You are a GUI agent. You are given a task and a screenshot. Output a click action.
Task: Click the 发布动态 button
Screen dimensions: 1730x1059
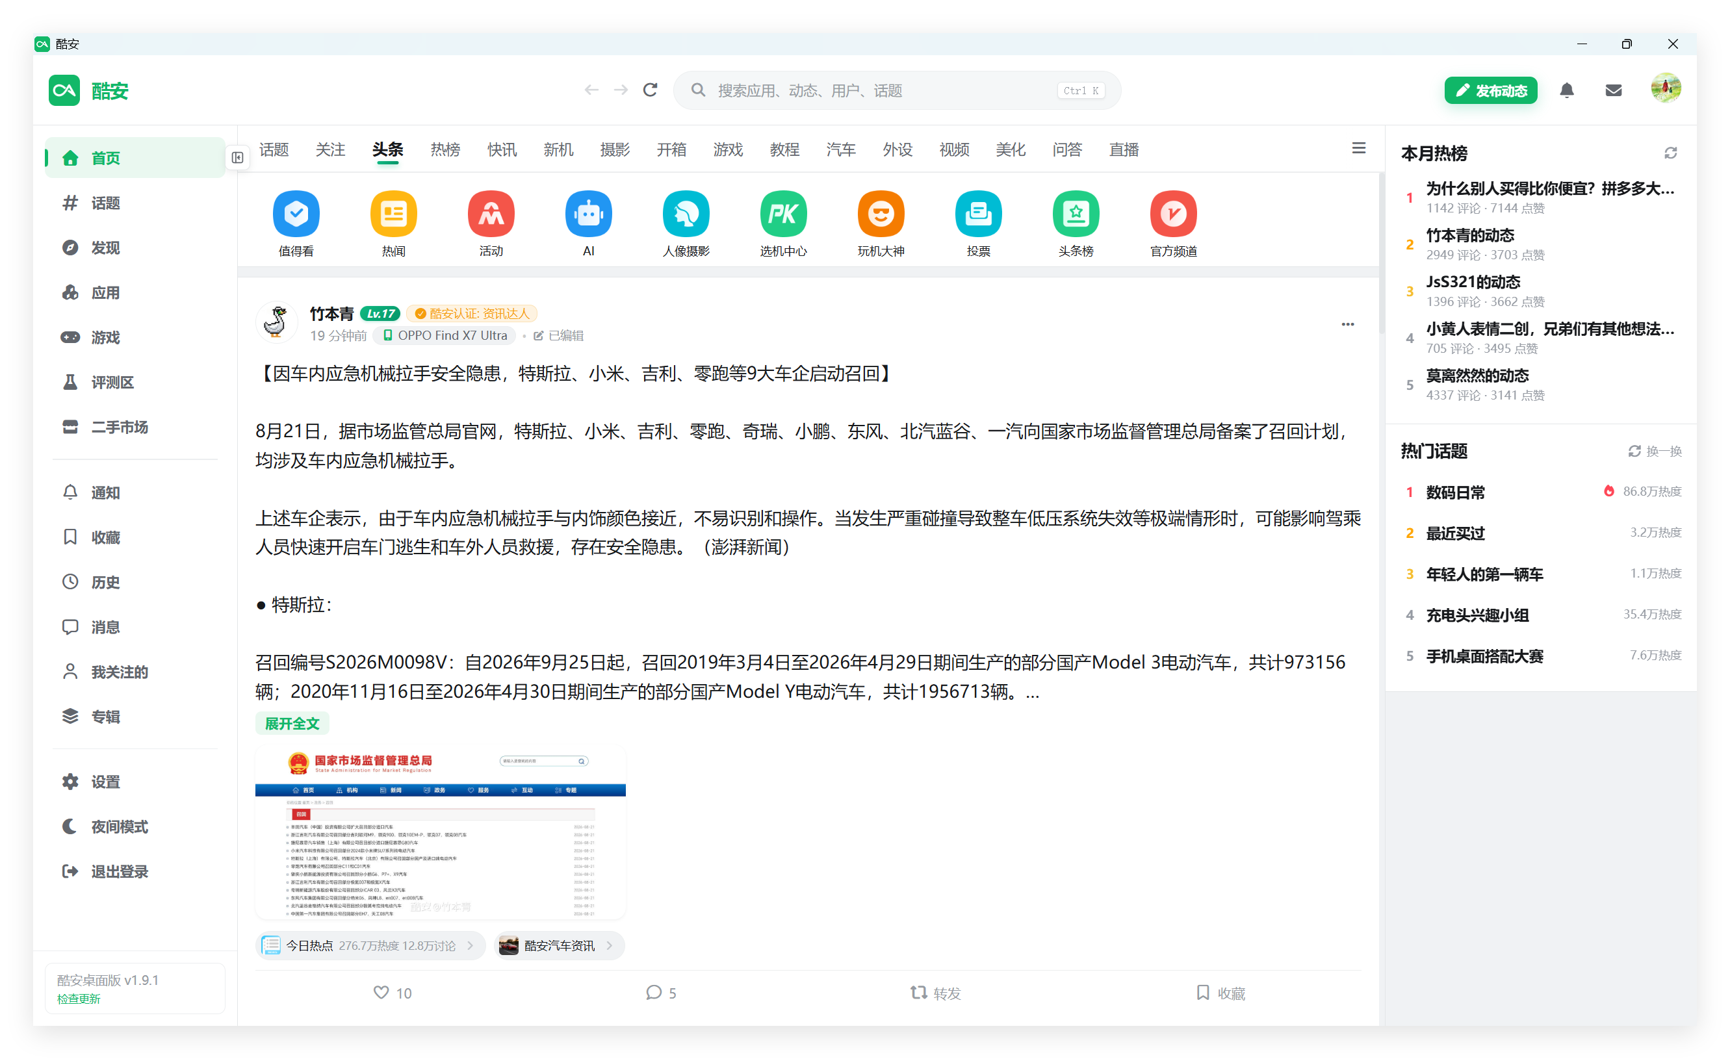pyautogui.click(x=1490, y=90)
